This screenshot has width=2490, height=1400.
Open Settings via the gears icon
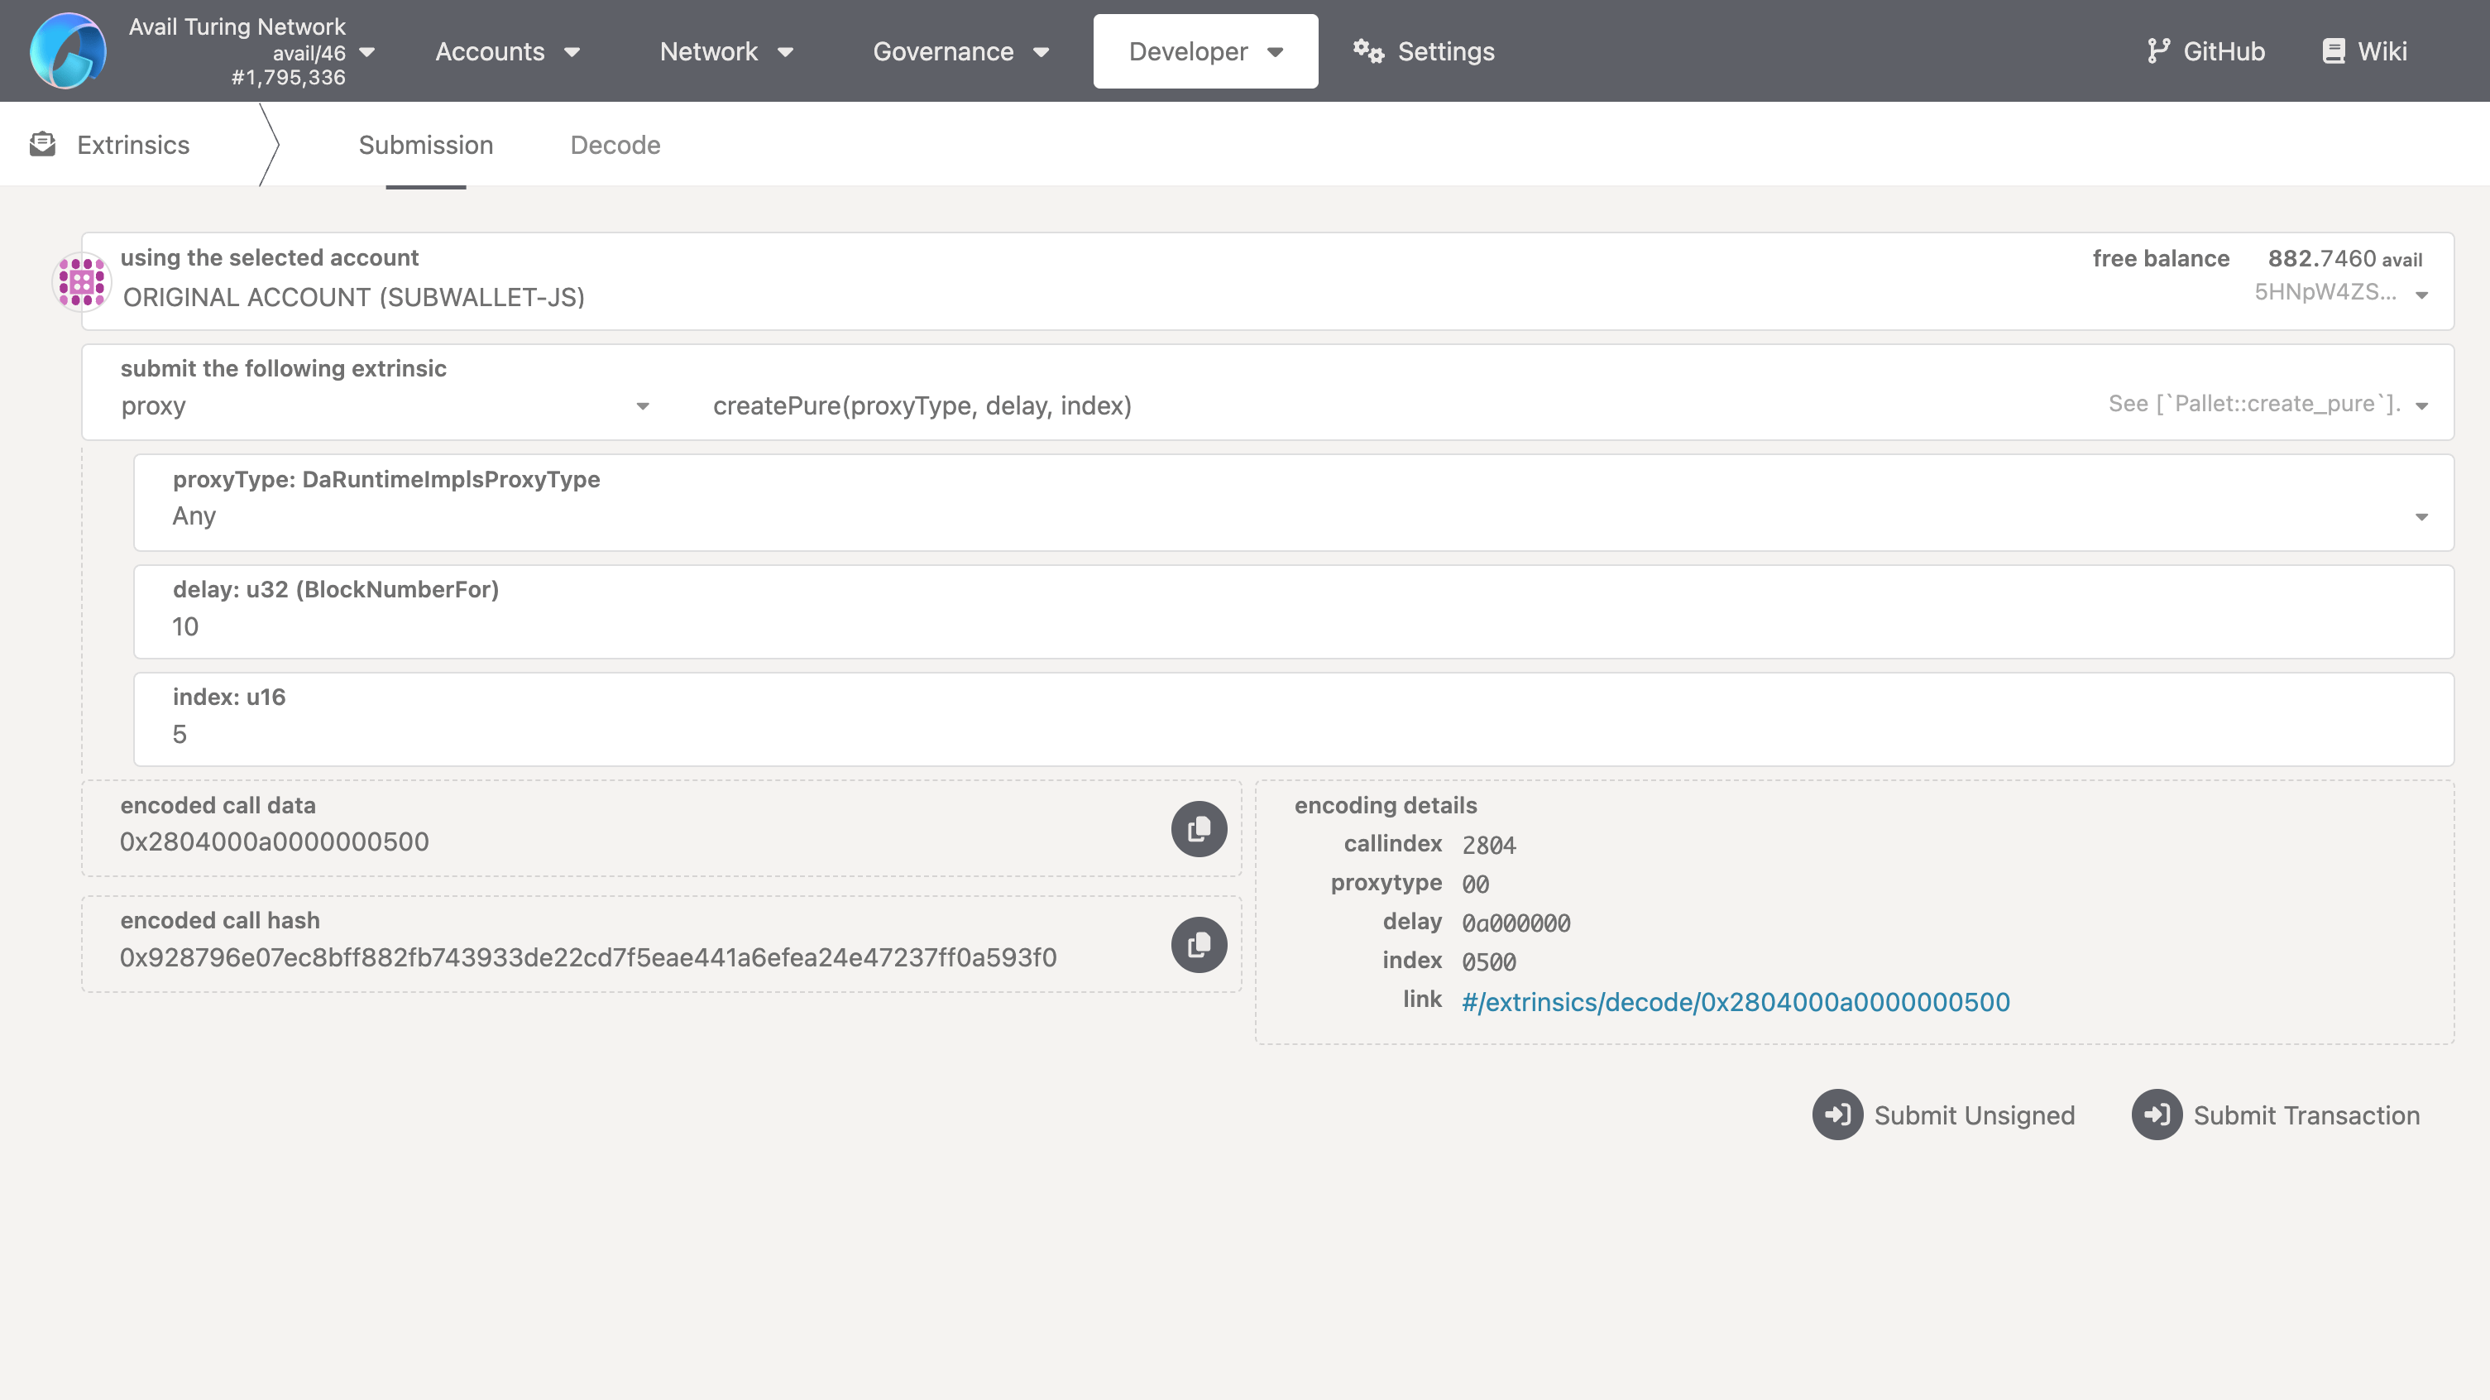pos(1367,51)
